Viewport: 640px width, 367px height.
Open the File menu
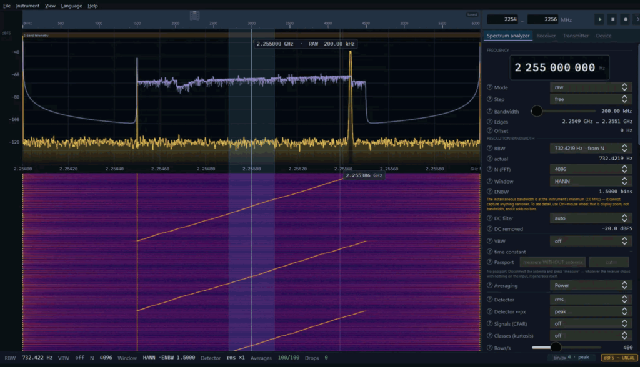click(x=7, y=6)
